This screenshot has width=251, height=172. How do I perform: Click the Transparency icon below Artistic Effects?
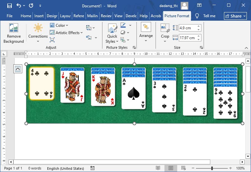[x=52, y=40]
